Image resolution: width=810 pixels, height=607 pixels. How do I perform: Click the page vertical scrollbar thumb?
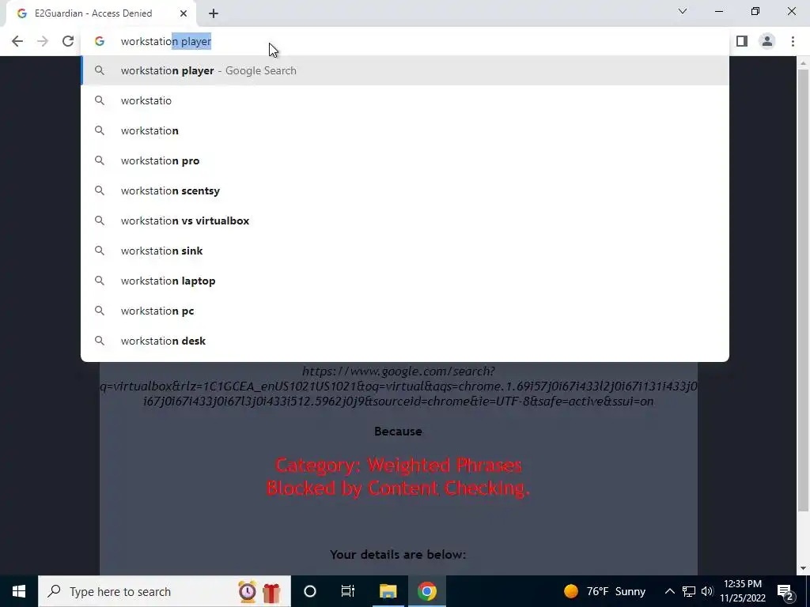click(x=803, y=289)
